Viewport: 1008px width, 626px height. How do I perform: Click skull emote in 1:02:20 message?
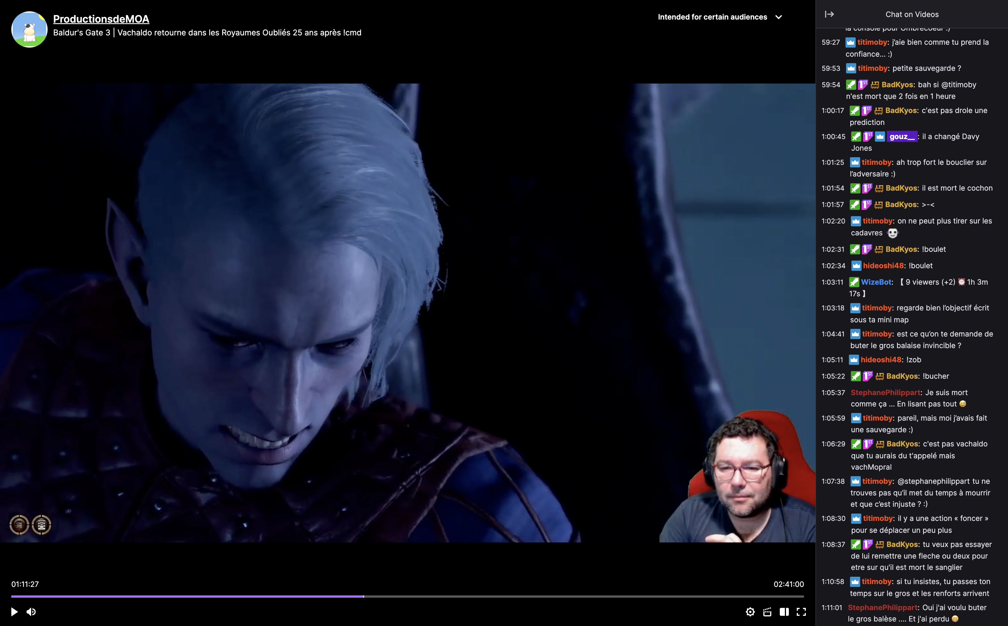click(892, 233)
